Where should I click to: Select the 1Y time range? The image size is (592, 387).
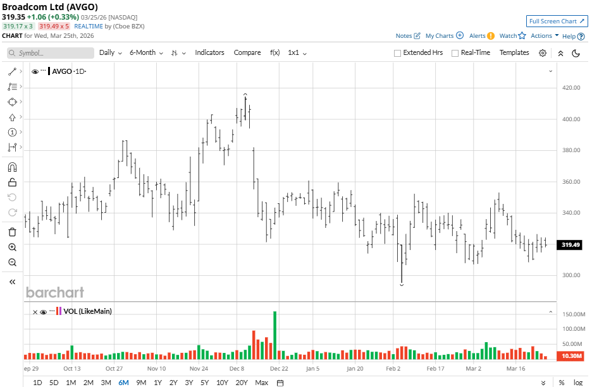158,383
